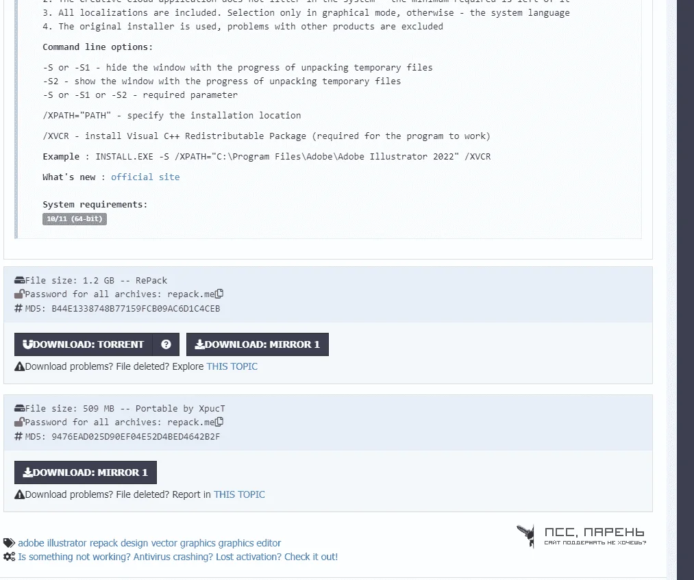694x580 pixels.
Task: Open the 'design' tag
Action: (x=134, y=543)
